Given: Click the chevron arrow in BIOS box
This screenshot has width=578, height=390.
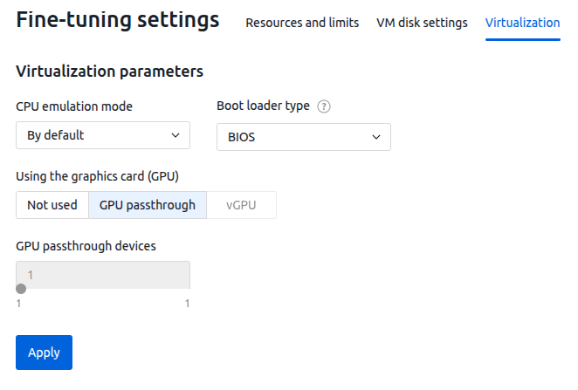Looking at the screenshot, I should point(376,137).
